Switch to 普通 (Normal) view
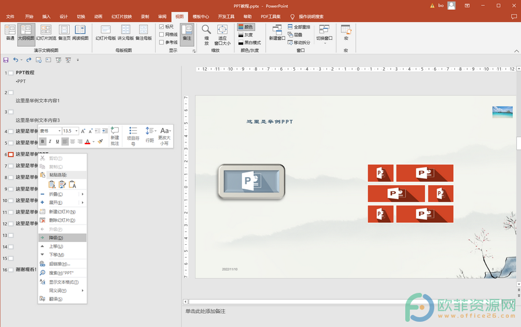The height and width of the screenshot is (327, 521). pos(10,32)
